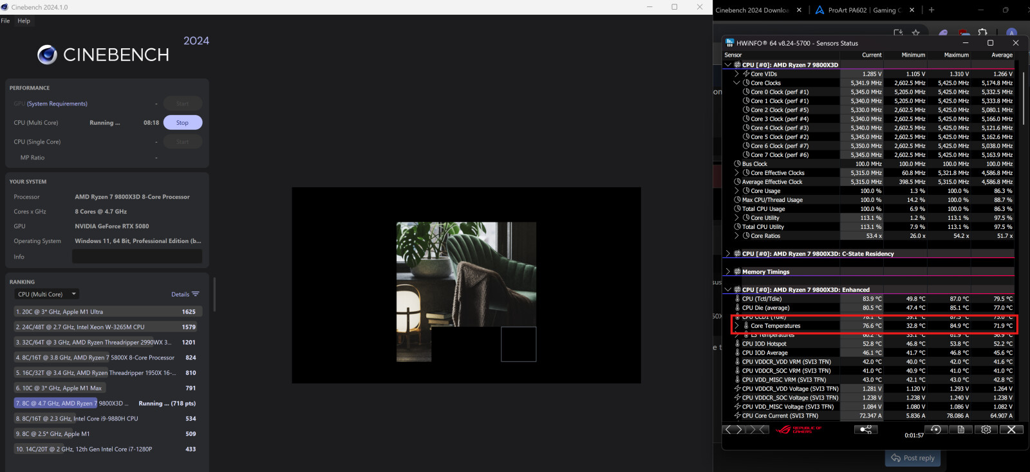Screen dimensions: 1030x472
Task: Click chip icon beside Memory Timings
Action: click(737, 272)
